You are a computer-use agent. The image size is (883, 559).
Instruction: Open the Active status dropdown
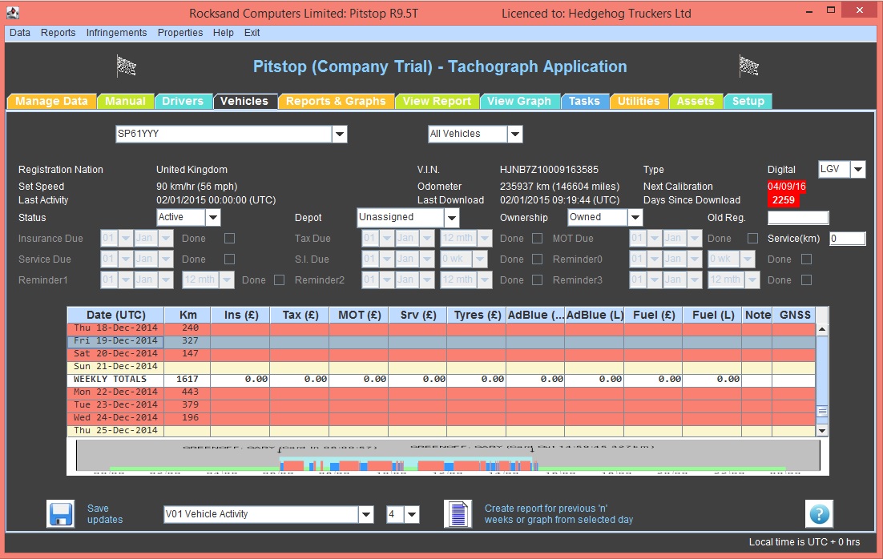(213, 217)
